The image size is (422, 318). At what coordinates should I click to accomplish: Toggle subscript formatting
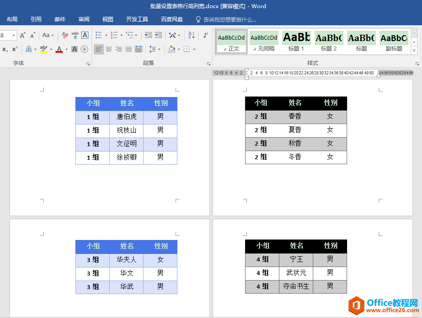(x=5, y=49)
